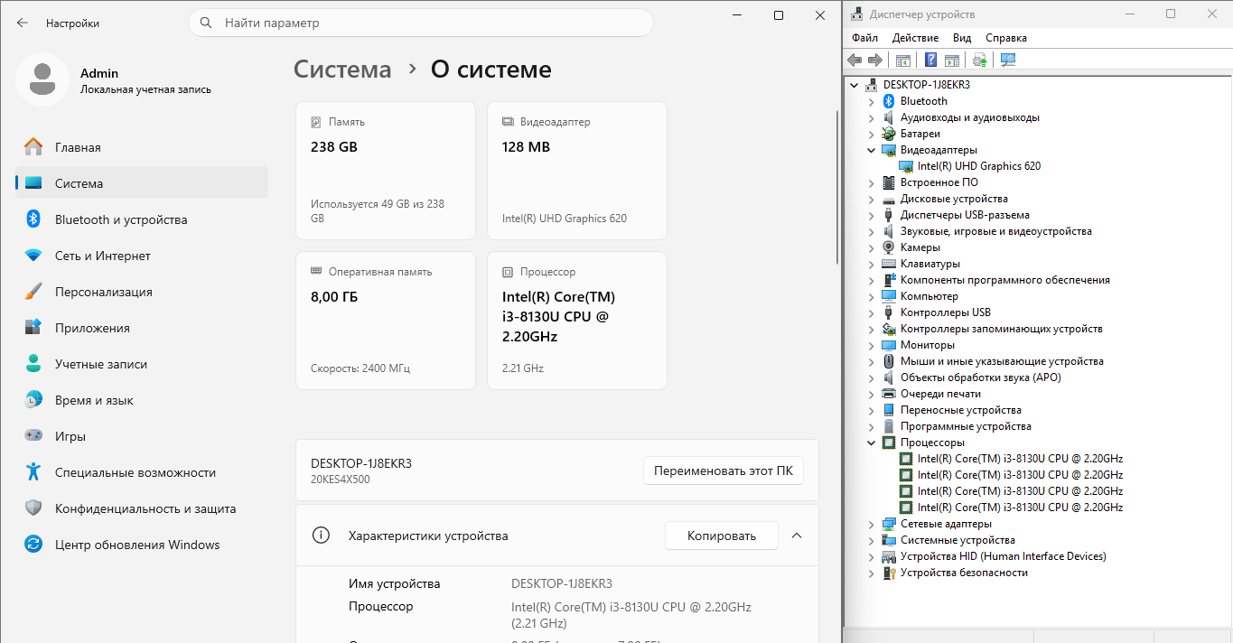This screenshot has width=1233, height=643.
Task: Click Переименовать этот ПК button
Action: pyautogui.click(x=724, y=471)
